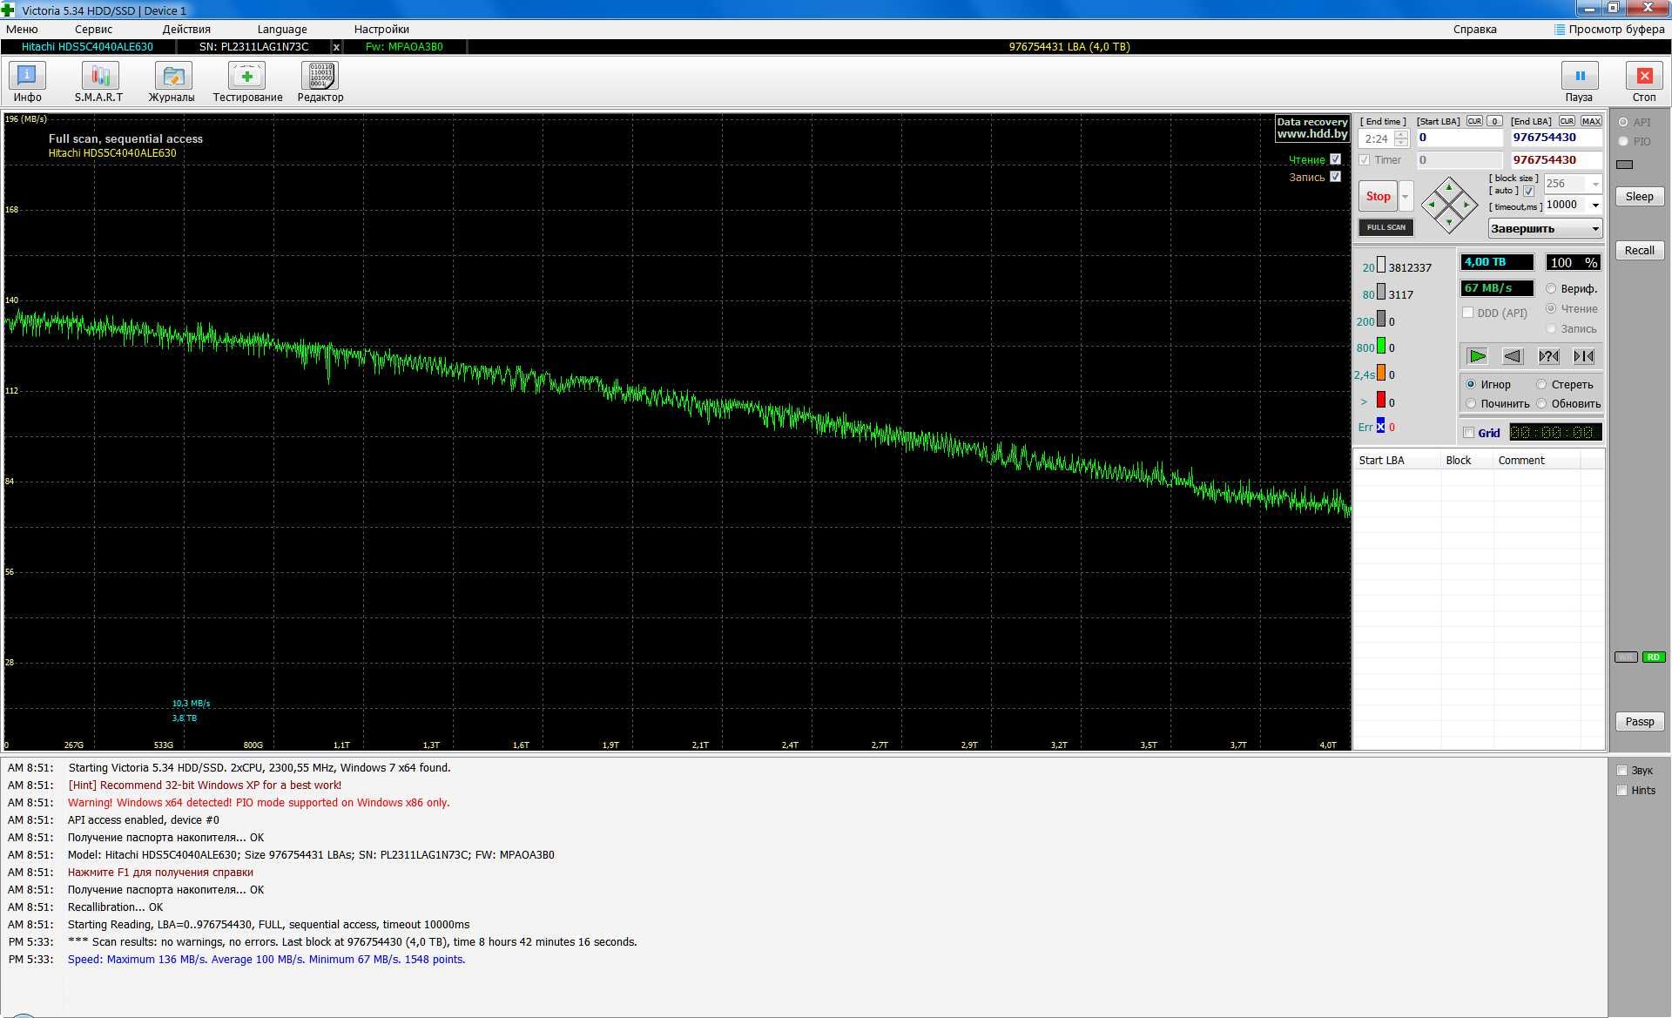Enable the Hints checkbox
Image resolution: width=1672 pixels, height=1018 pixels.
click(1621, 790)
